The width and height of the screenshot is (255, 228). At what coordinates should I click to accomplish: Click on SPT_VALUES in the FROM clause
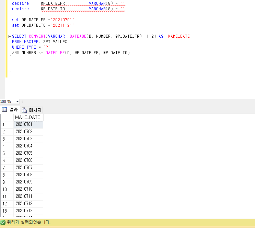point(55,42)
